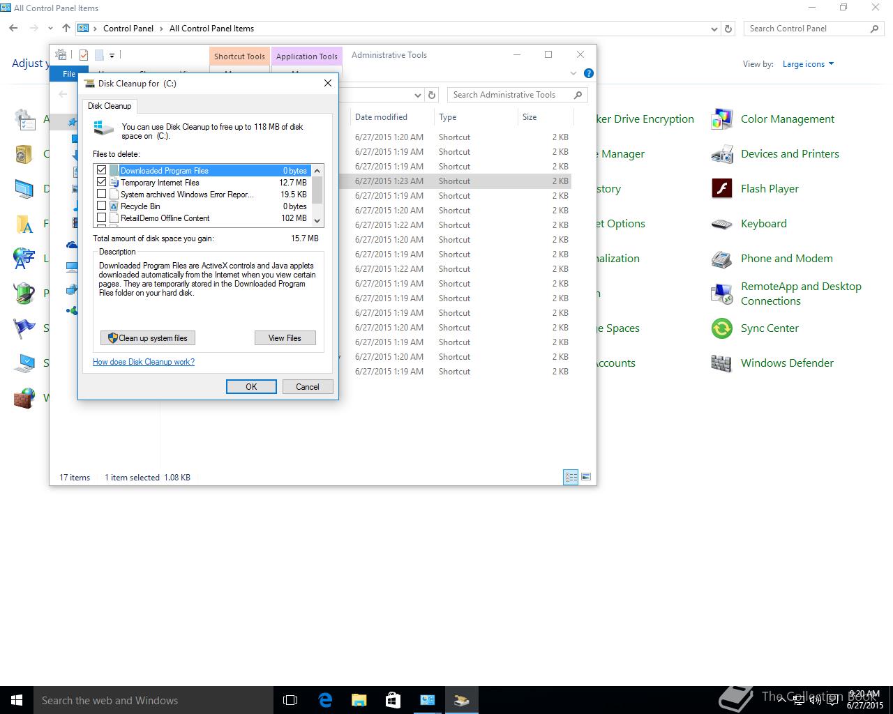This screenshot has width=893, height=714.
Task: Open Control Panel recent locations dropdown
Action: coord(50,29)
